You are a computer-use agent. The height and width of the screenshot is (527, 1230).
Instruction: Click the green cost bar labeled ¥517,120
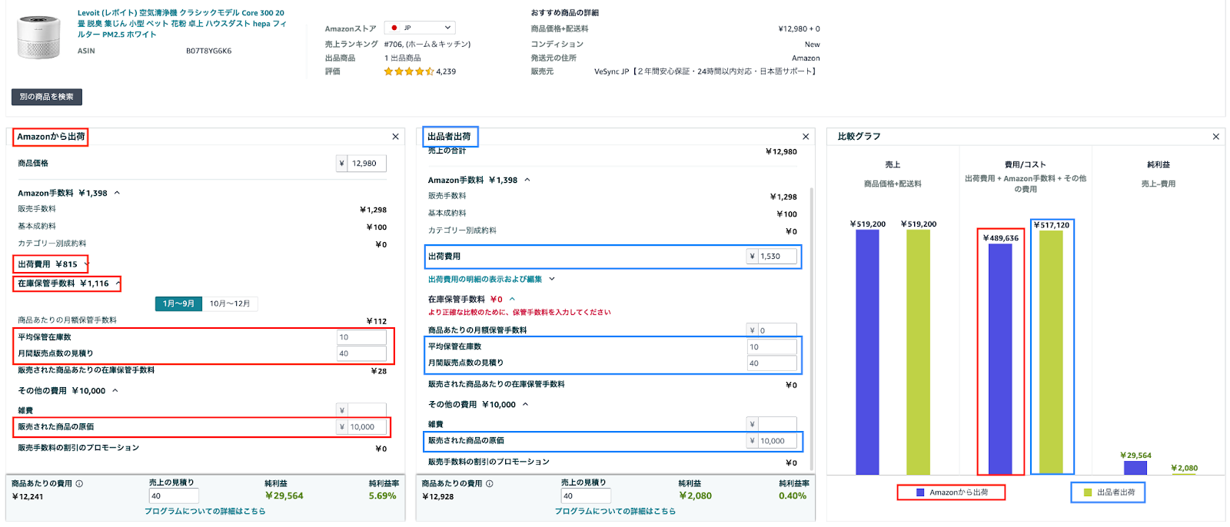tap(1051, 352)
